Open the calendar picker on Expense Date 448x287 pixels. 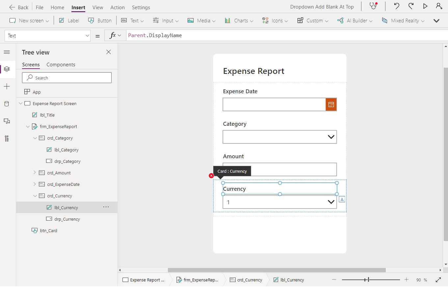(x=331, y=104)
